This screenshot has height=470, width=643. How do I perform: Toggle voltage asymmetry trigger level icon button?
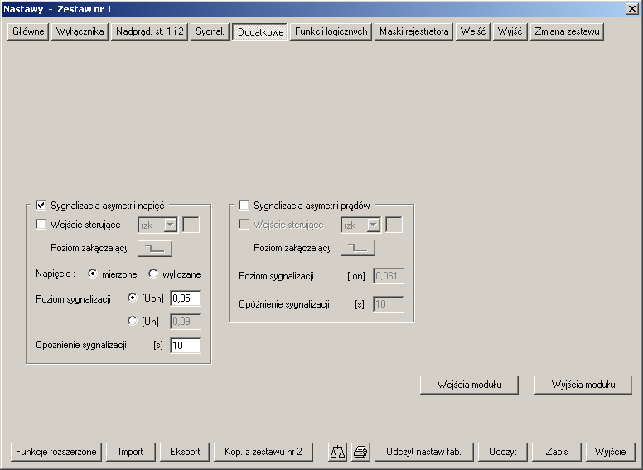(x=155, y=248)
